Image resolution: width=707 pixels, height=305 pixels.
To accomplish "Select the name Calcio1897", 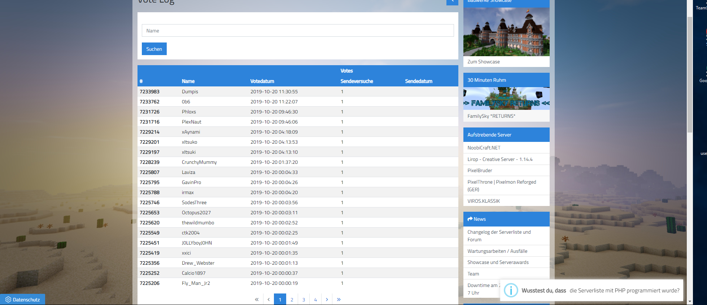I will pyautogui.click(x=193, y=273).
